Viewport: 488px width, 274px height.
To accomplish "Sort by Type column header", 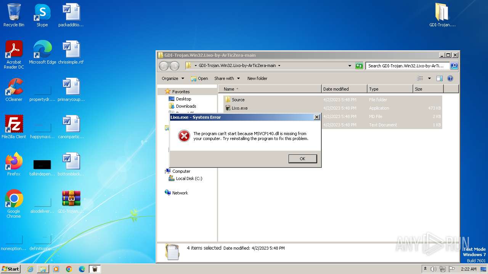I will 390,89.
